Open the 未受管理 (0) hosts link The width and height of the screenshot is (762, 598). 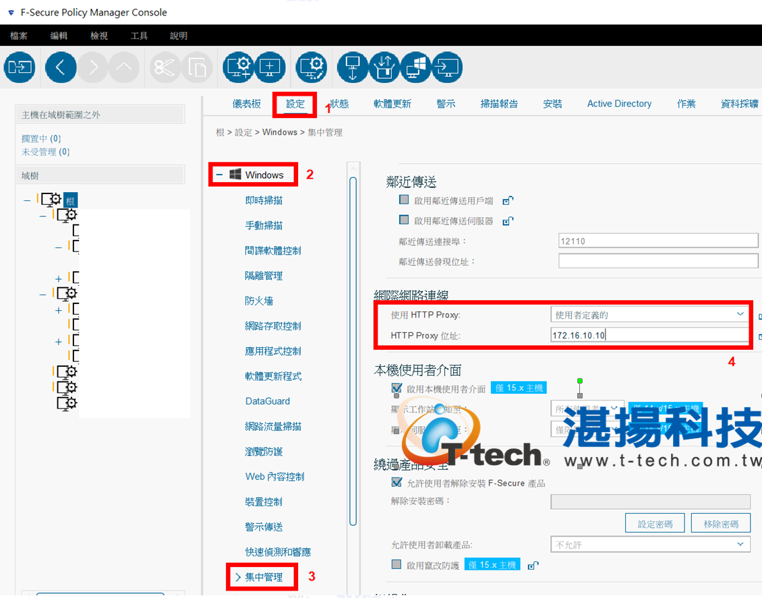point(46,152)
